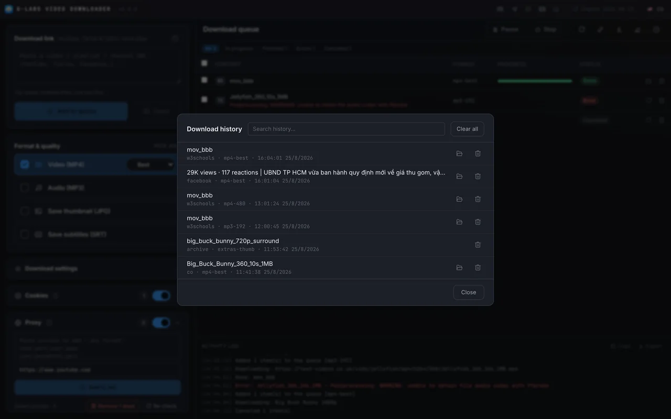Image resolution: width=671 pixels, height=419 pixels.
Task: Select the '29K views · 117 reactions' entry
Action: point(316,172)
